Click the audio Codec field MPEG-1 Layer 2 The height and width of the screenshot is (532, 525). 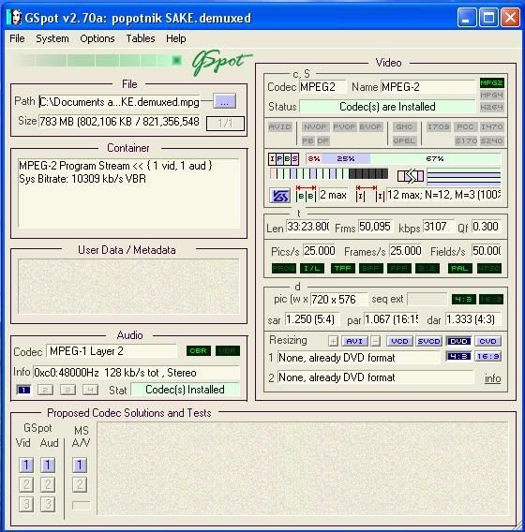[x=112, y=351]
